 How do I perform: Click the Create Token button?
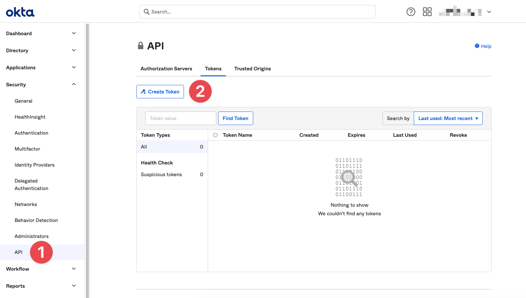160,92
